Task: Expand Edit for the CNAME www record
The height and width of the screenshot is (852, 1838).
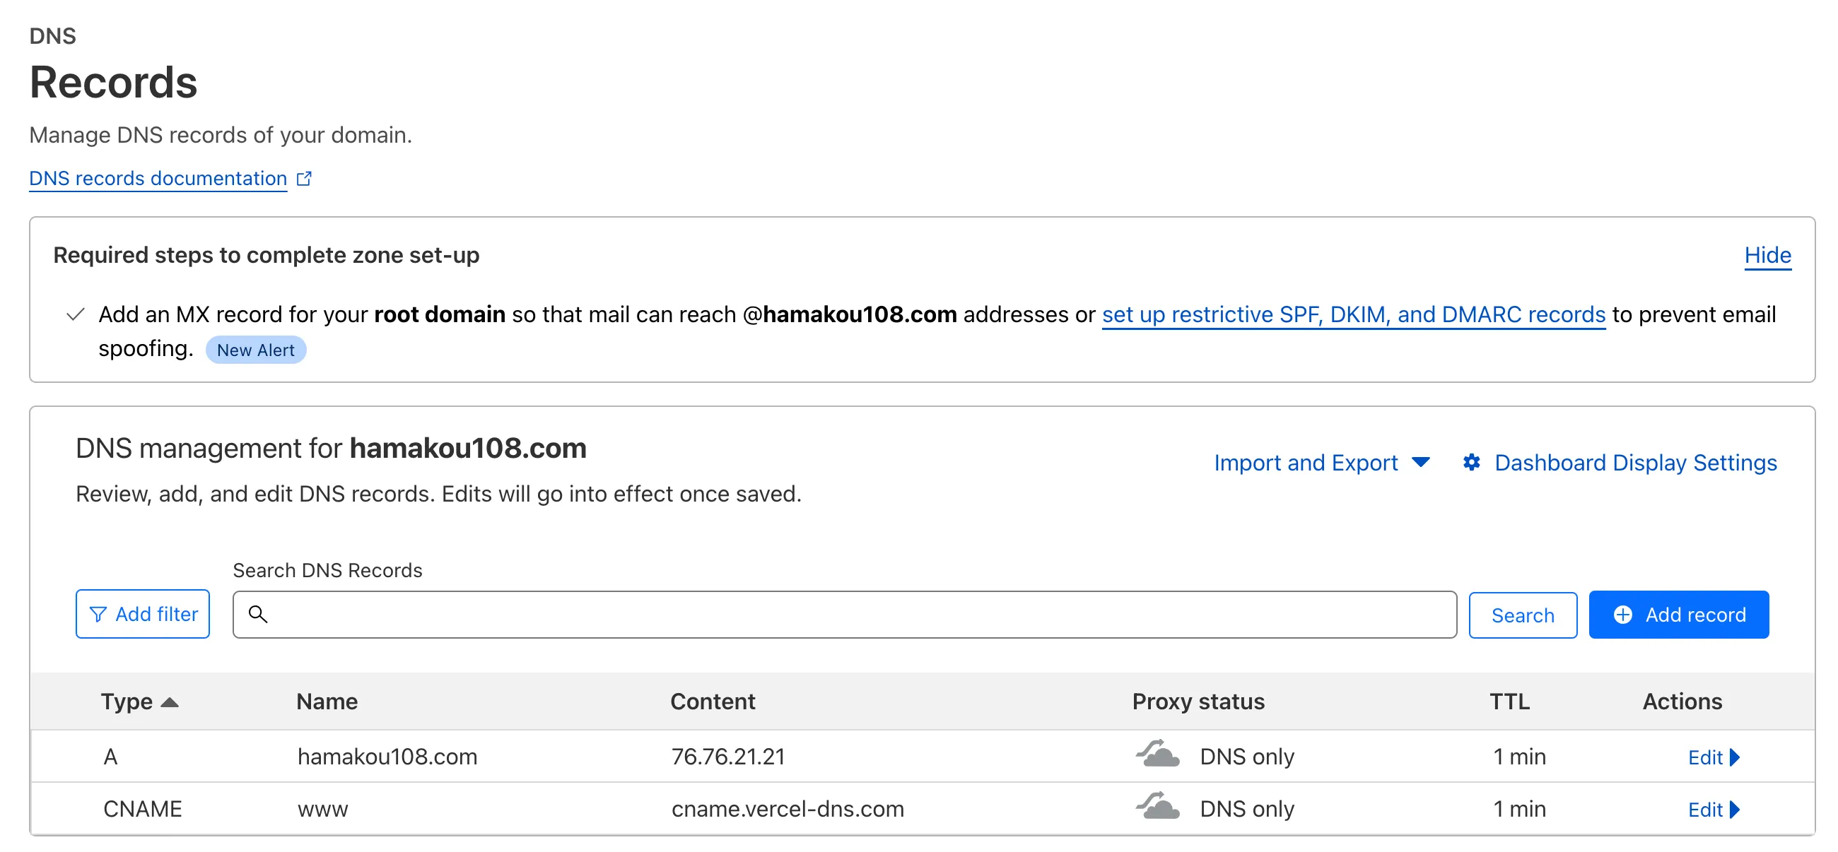Action: pyautogui.click(x=1713, y=809)
